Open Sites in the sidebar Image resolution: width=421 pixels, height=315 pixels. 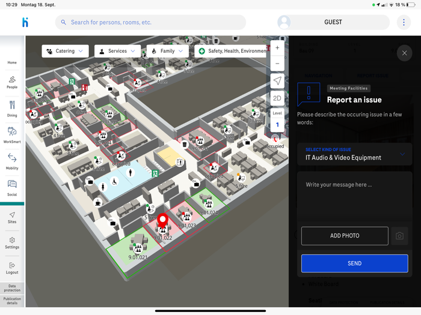(12, 218)
